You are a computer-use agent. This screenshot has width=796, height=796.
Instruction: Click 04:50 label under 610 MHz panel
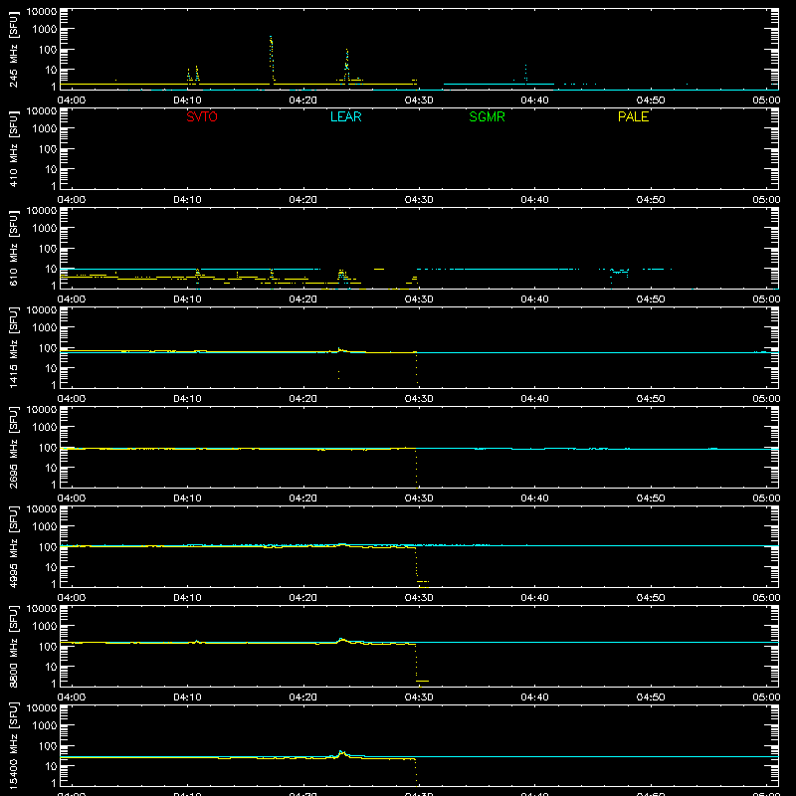[651, 299]
